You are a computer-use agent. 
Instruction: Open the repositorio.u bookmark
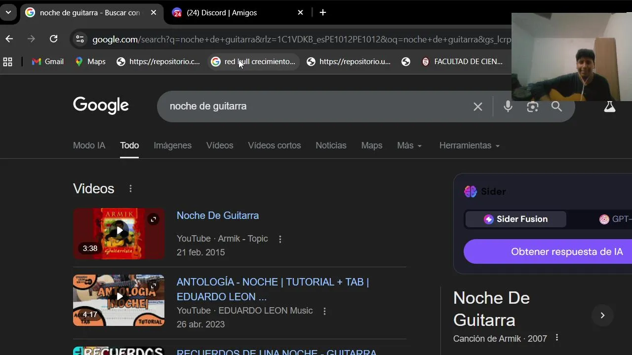pyautogui.click(x=349, y=62)
